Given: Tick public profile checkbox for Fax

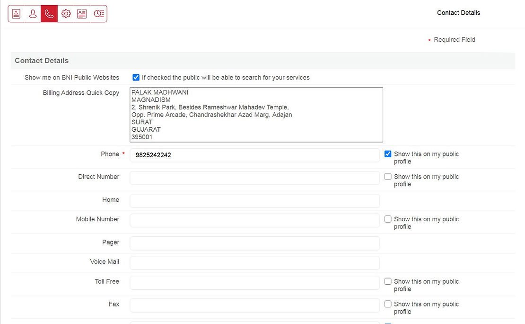Looking at the screenshot, I should point(388,304).
